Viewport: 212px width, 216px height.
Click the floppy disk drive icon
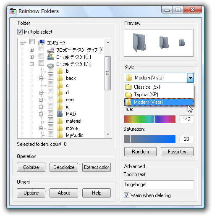[x=51, y=50]
